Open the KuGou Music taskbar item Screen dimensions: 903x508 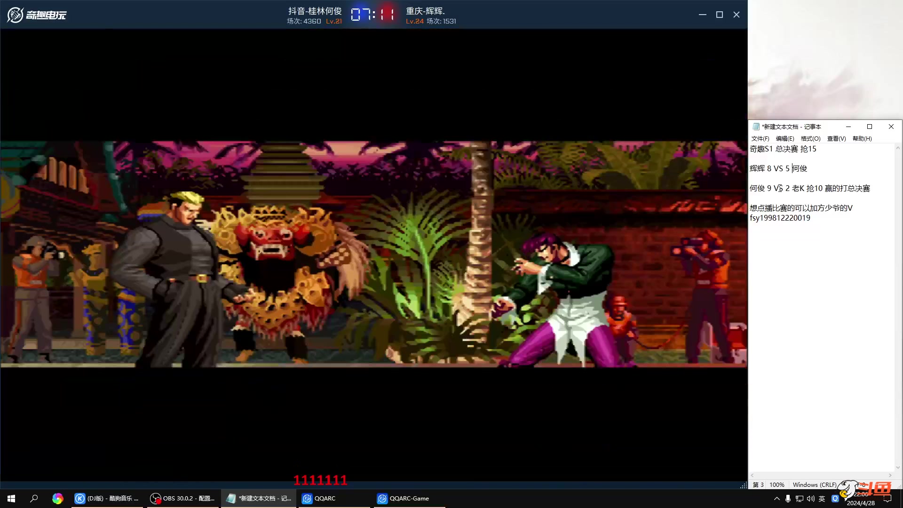click(107, 499)
